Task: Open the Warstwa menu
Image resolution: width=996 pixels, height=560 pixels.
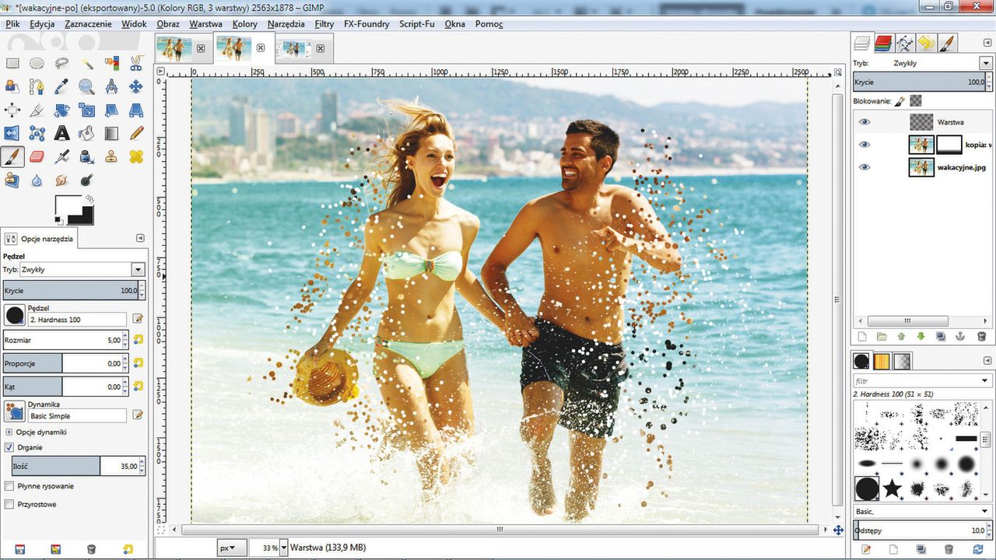Action: [x=205, y=24]
